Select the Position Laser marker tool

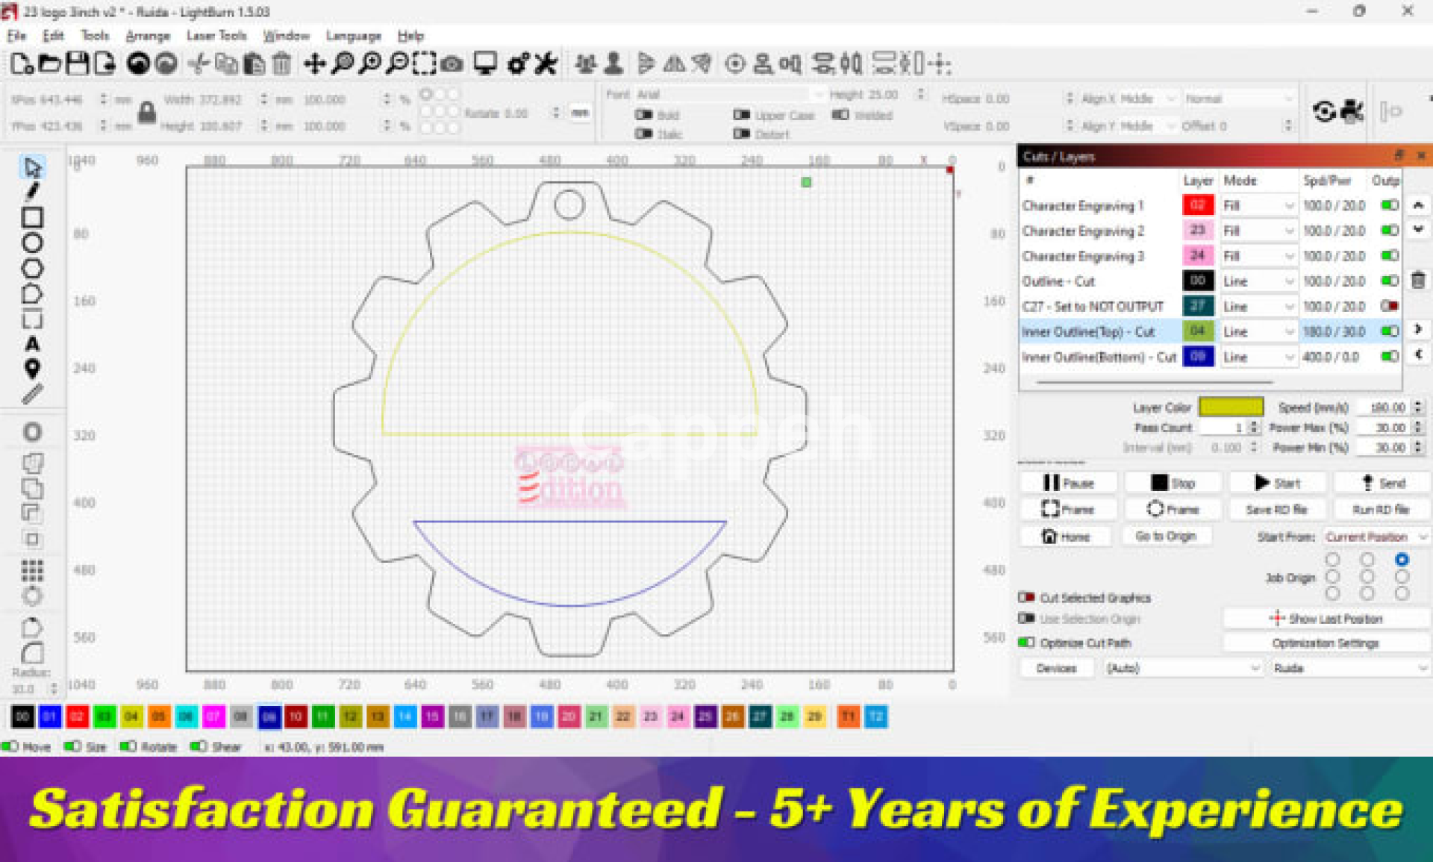coord(32,369)
